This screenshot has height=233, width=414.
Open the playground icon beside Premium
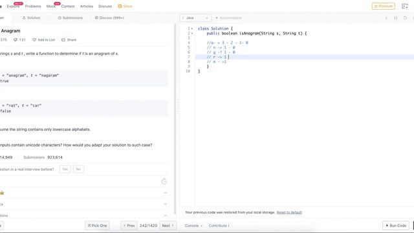[404, 6]
